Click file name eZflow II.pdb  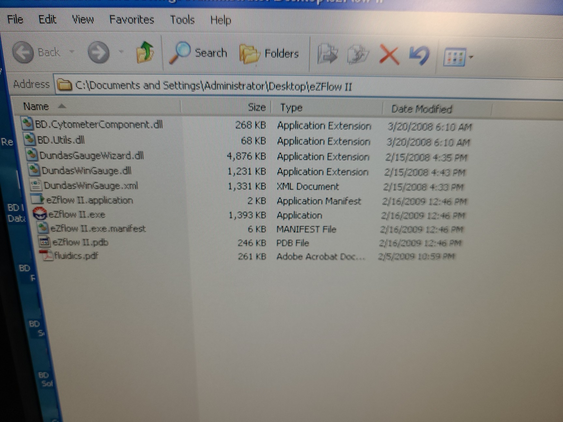[x=80, y=242]
